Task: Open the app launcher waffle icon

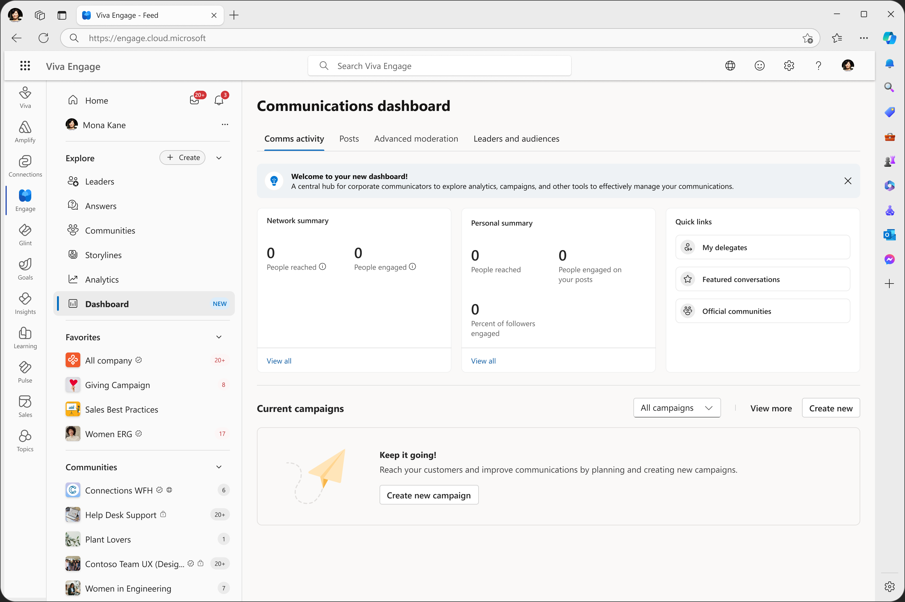Action: [x=25, y=66]
